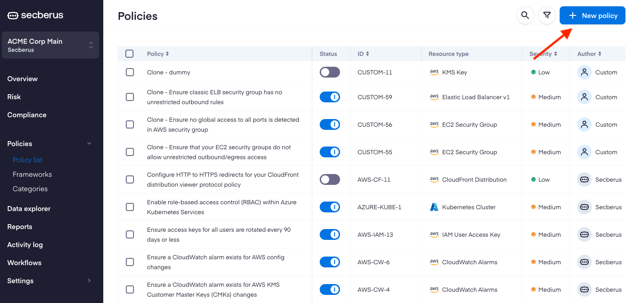Viewport: 639px width, 303px height.
Task: Open the Workflows page
Action: click(24, 262)
